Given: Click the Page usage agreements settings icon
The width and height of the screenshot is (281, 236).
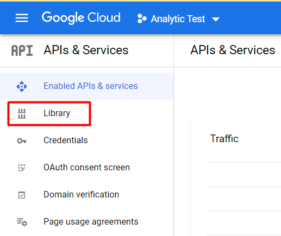Looking at the screenshot, I should (22, 222).
